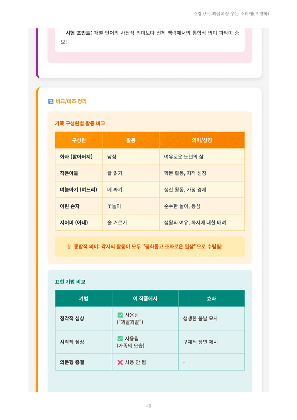Screen dimensions: 297x420
Task: Select the 생생한 봄날 묘사 cell
Action: 211,318
